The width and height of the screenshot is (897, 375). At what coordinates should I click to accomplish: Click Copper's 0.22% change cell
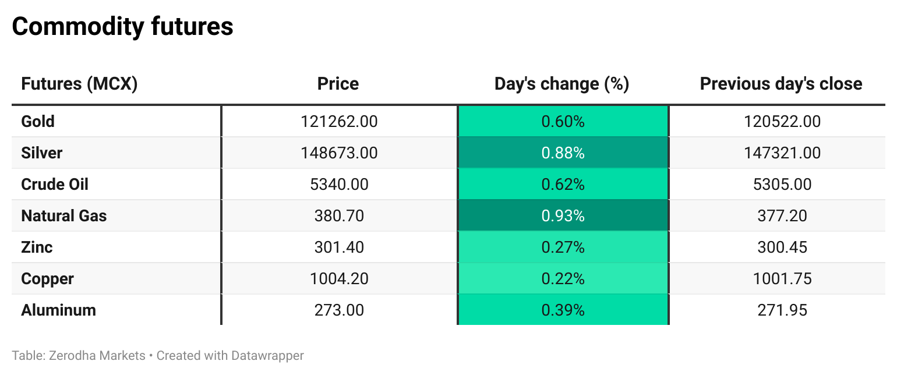pos(563,279)
